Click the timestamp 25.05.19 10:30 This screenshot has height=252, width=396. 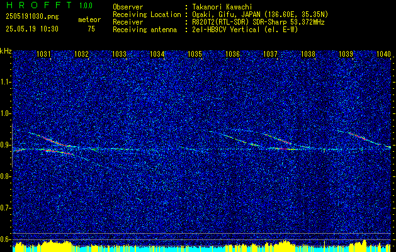pos(32,29)
